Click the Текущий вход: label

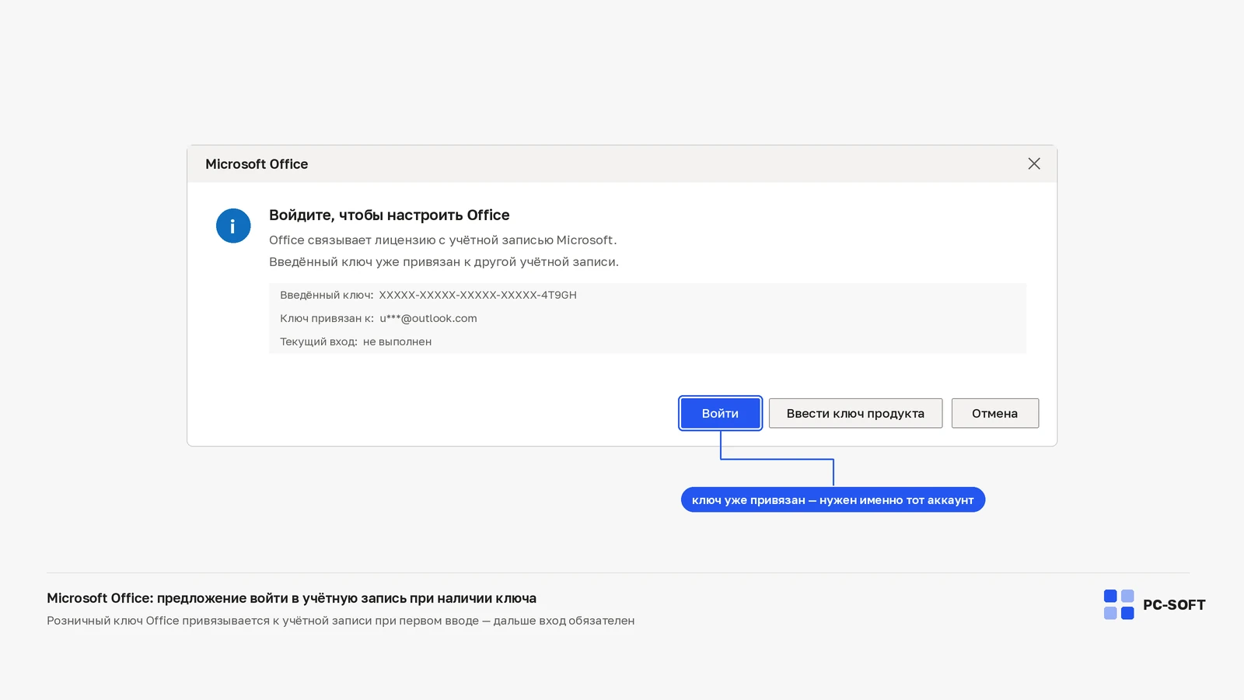[x=319, y=341]
